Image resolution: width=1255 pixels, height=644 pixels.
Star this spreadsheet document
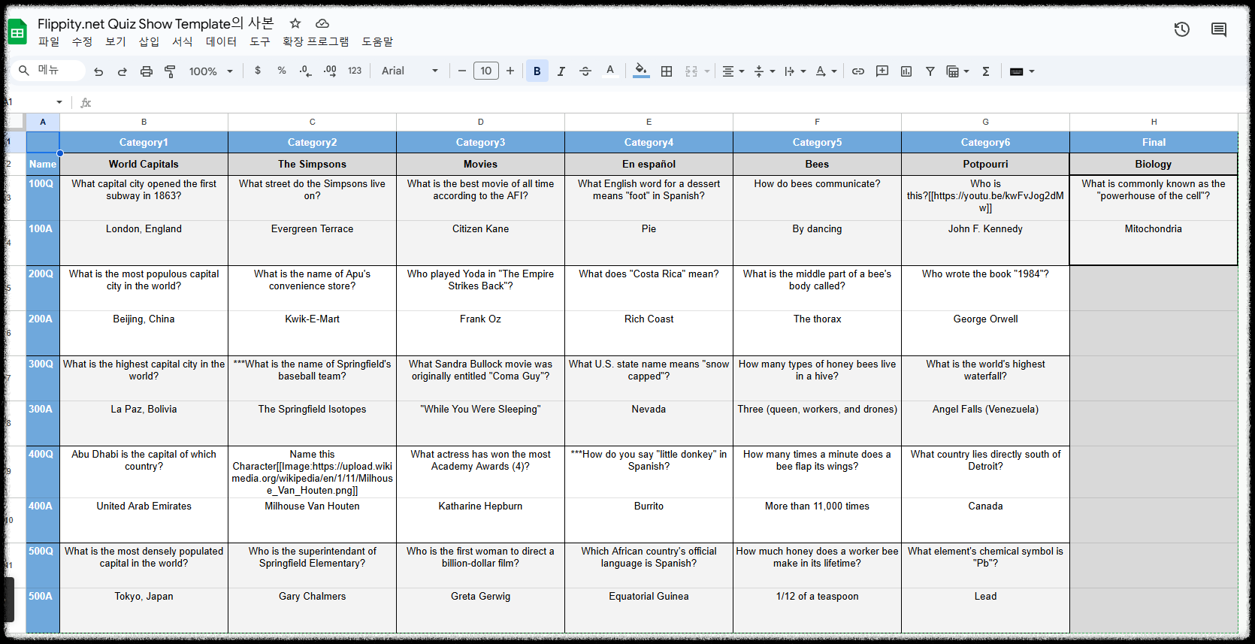[x=295, y=23]
